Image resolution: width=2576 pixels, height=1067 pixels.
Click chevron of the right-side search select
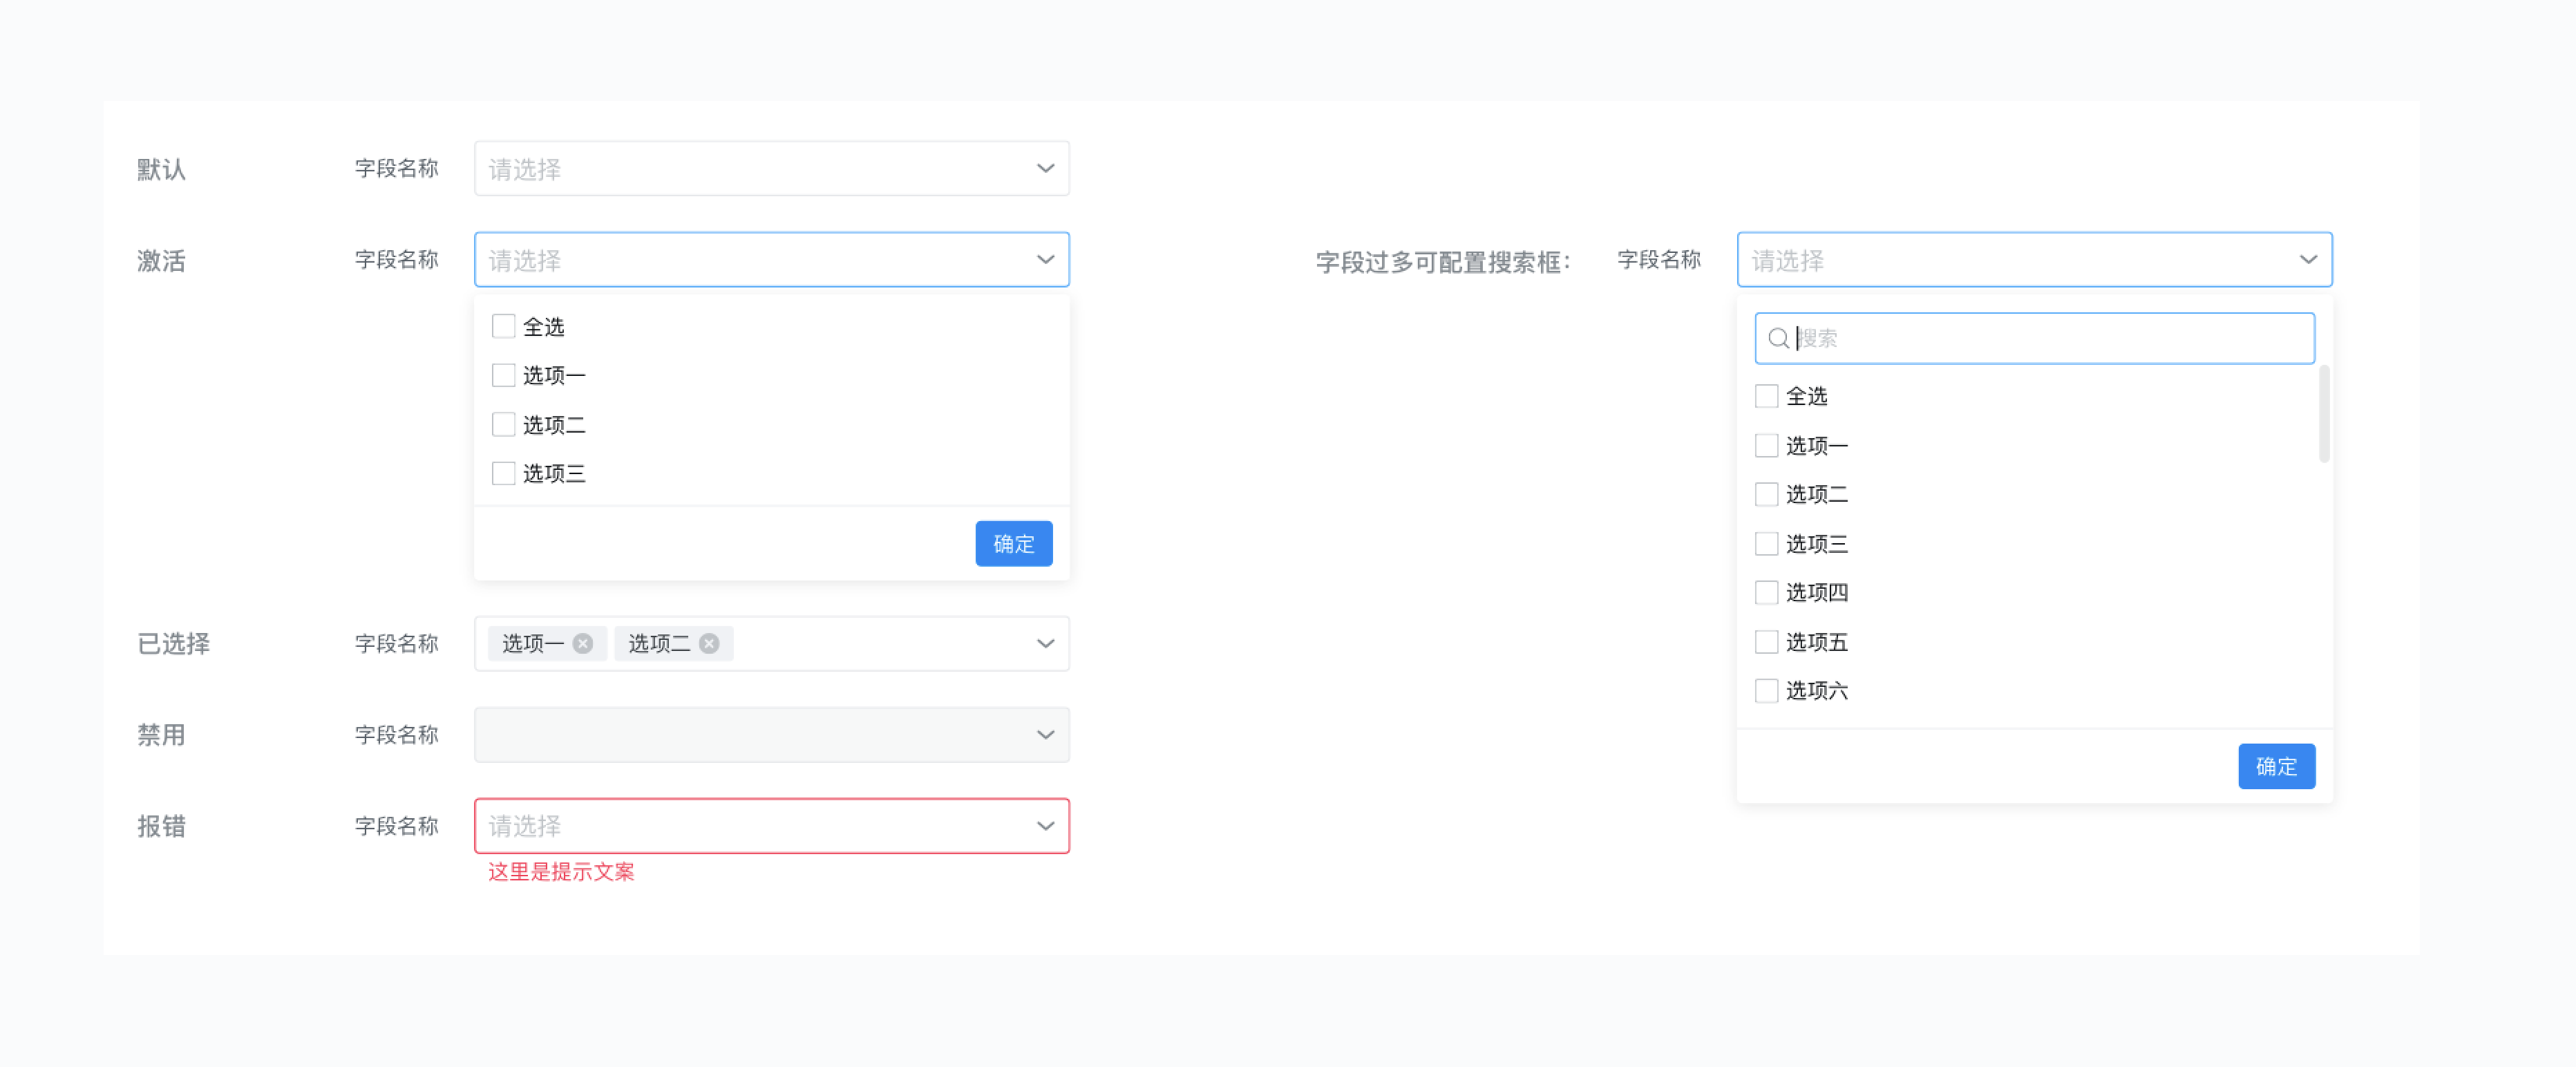coord(2308,260)
